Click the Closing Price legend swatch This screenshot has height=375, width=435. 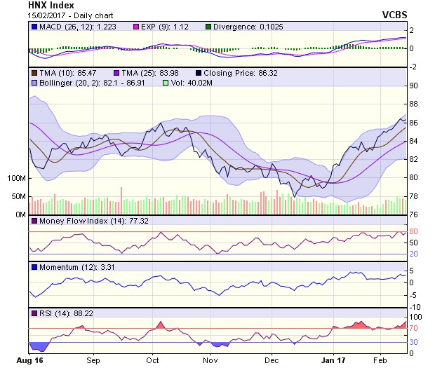click(x=199, y=72)
